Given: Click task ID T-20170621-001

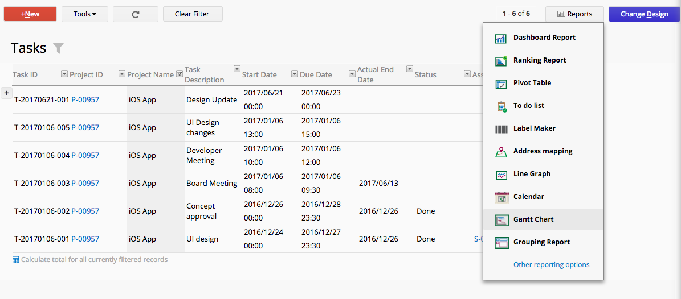Looking at the screenshot, I should pyautogui.click(x=42, y=99).
